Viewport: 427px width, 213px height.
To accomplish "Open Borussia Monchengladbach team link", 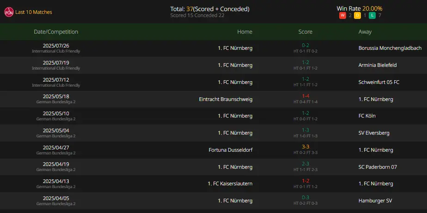I will (x=390, y=48).
